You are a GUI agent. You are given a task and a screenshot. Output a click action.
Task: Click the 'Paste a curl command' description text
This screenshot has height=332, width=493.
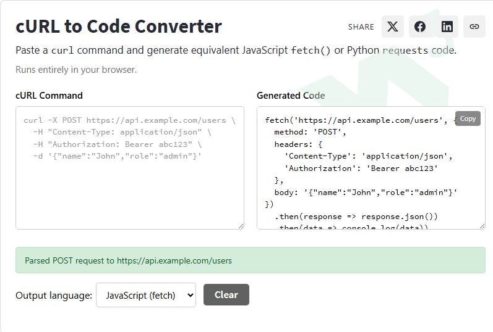(x=236, y=50)
